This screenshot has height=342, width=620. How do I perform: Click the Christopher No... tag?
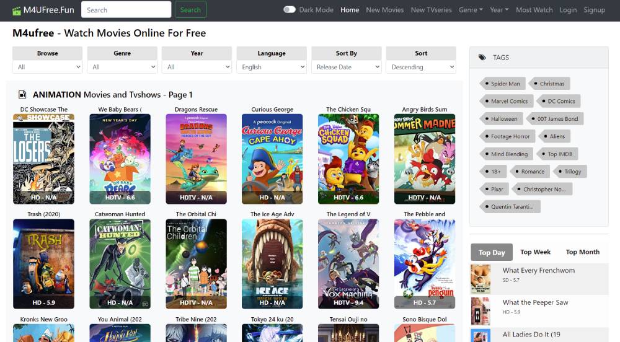(x=542, y=189)
